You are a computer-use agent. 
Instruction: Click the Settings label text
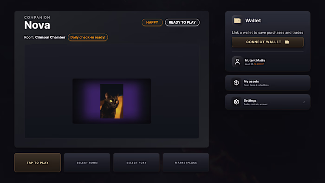pos(250,100)
